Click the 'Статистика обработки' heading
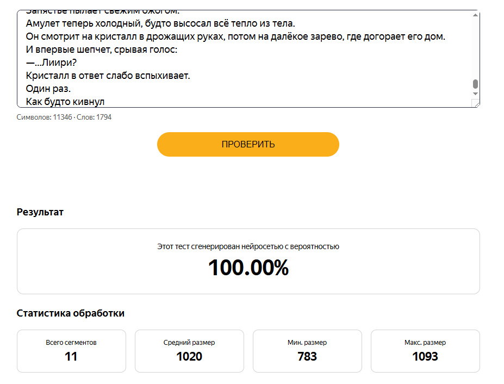The height and width of the screenshot is (384, 504). pyautogui.click(x=70, y=313)
